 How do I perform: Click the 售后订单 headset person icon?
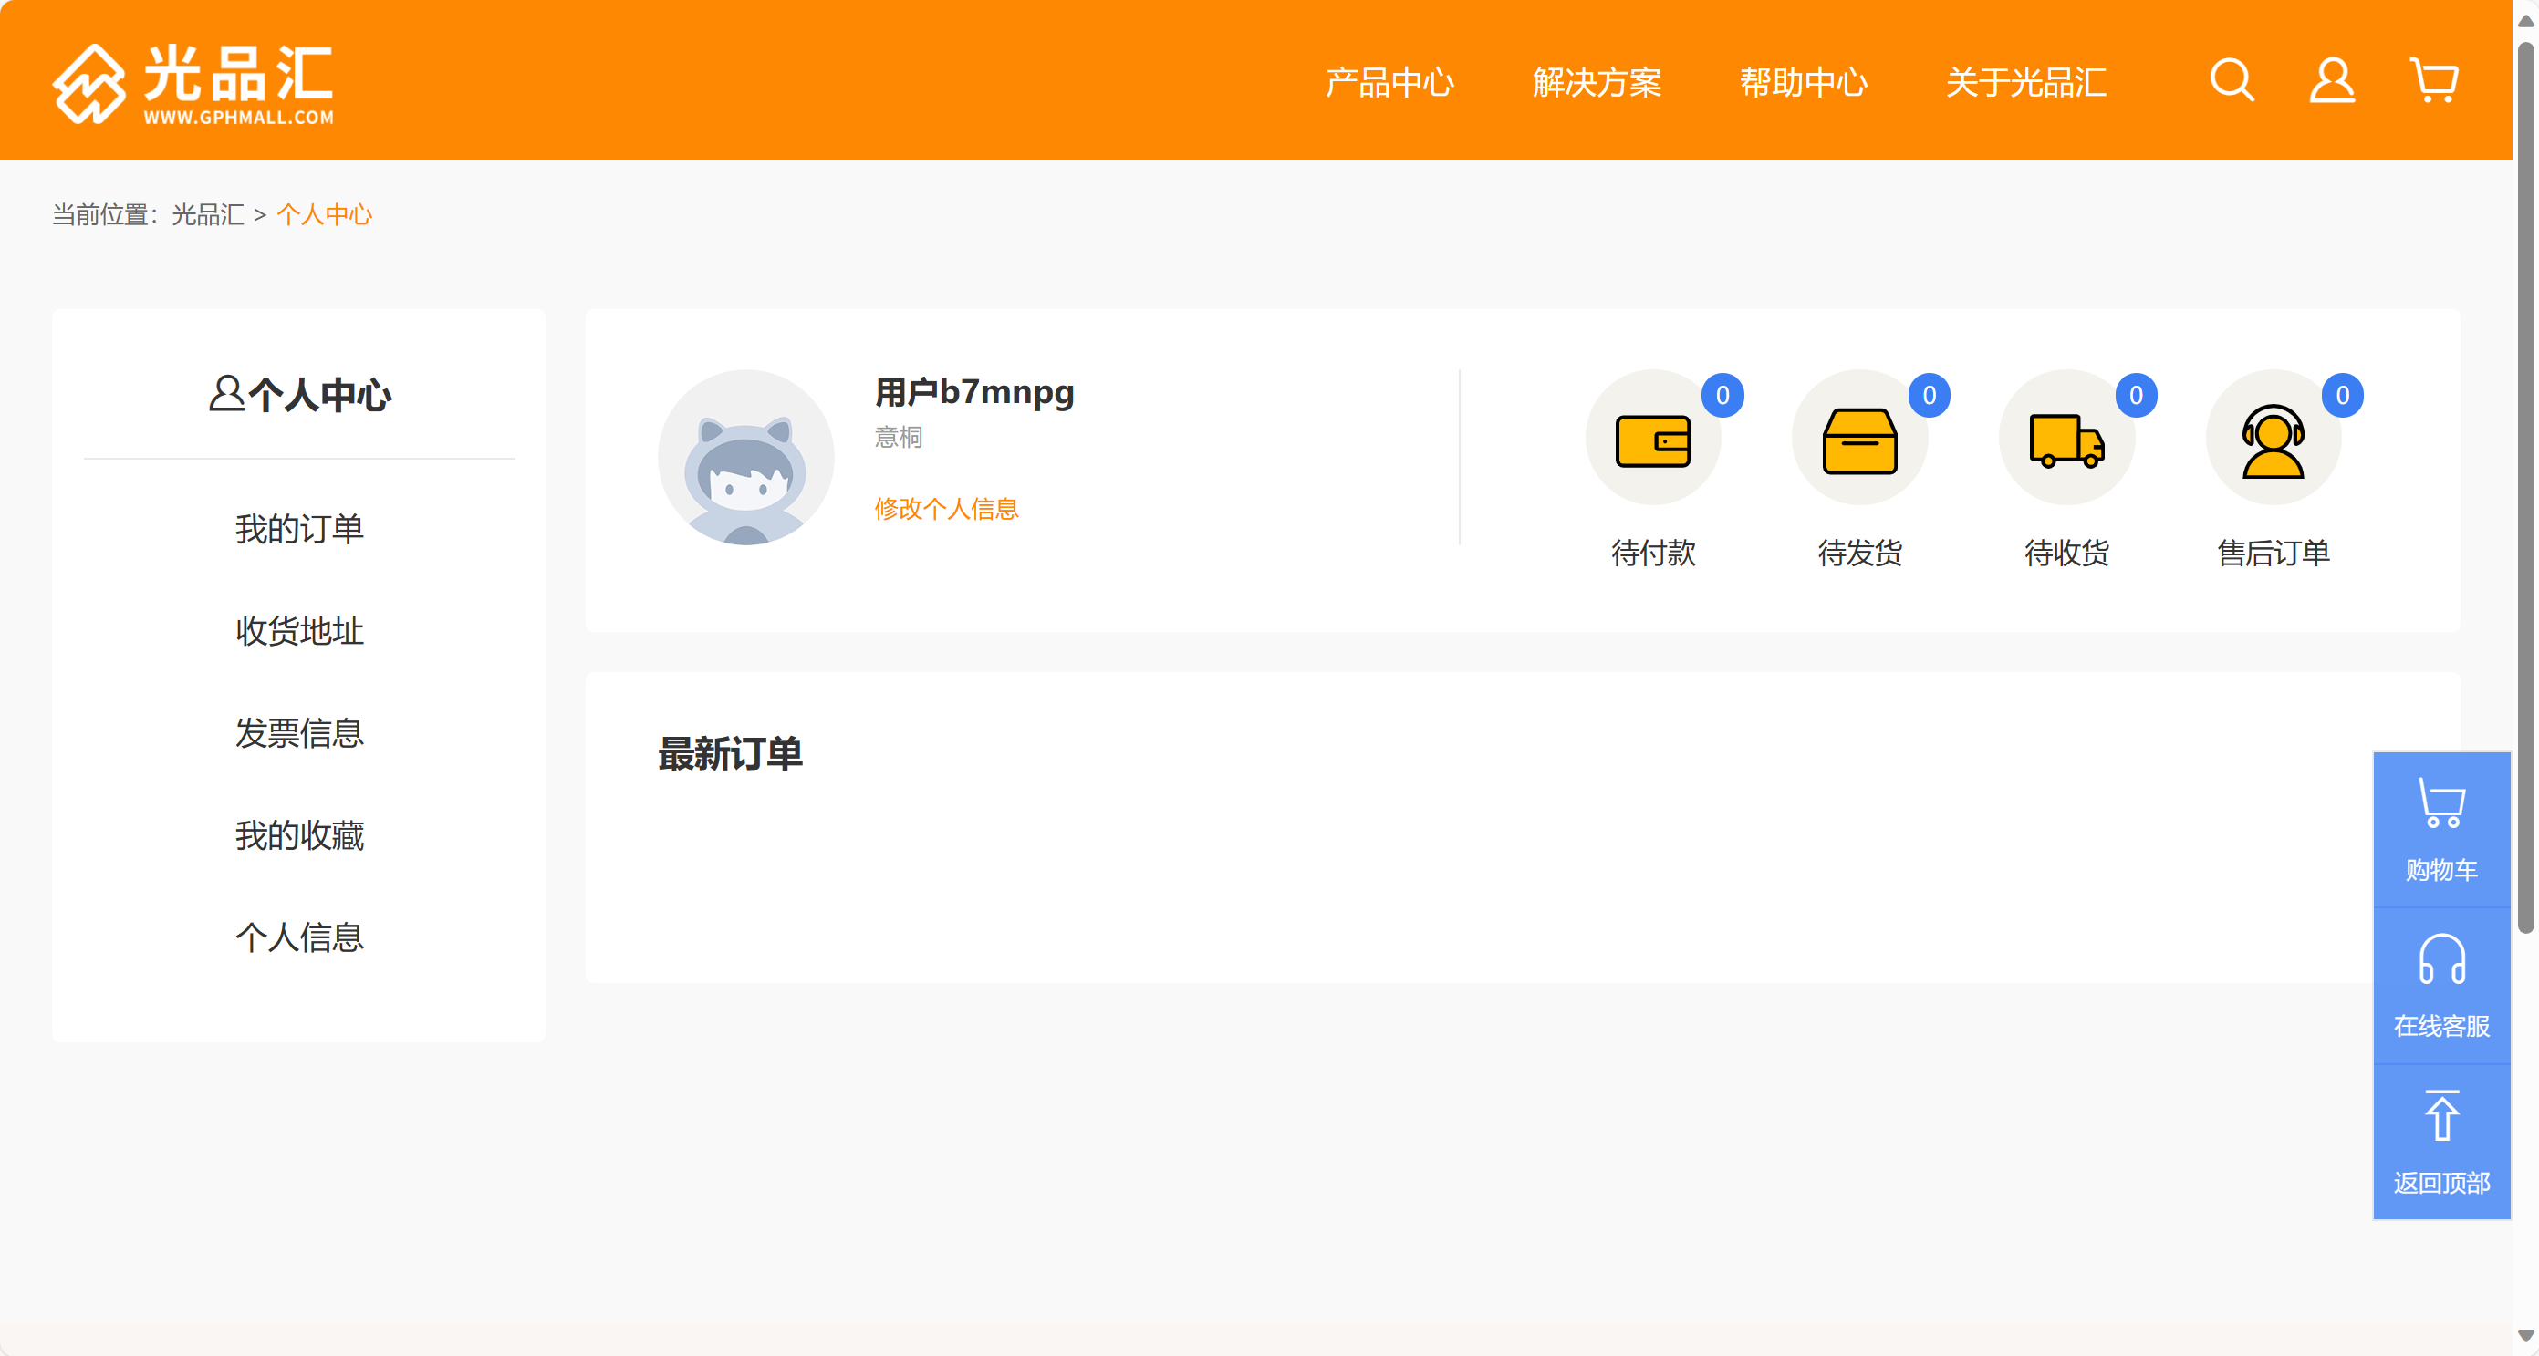2273,440
